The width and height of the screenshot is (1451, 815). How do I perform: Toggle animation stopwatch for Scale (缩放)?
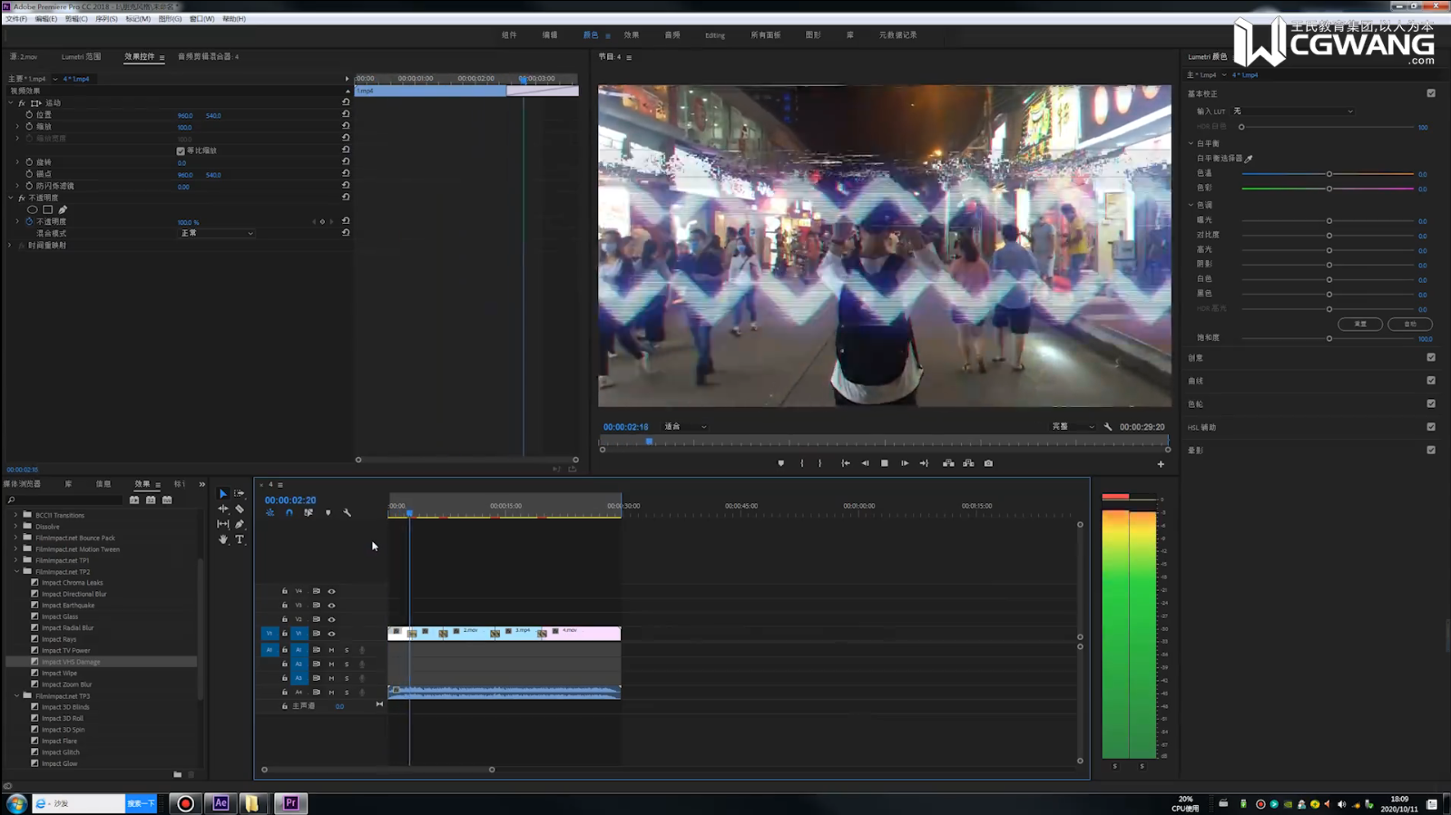(29, 127)
